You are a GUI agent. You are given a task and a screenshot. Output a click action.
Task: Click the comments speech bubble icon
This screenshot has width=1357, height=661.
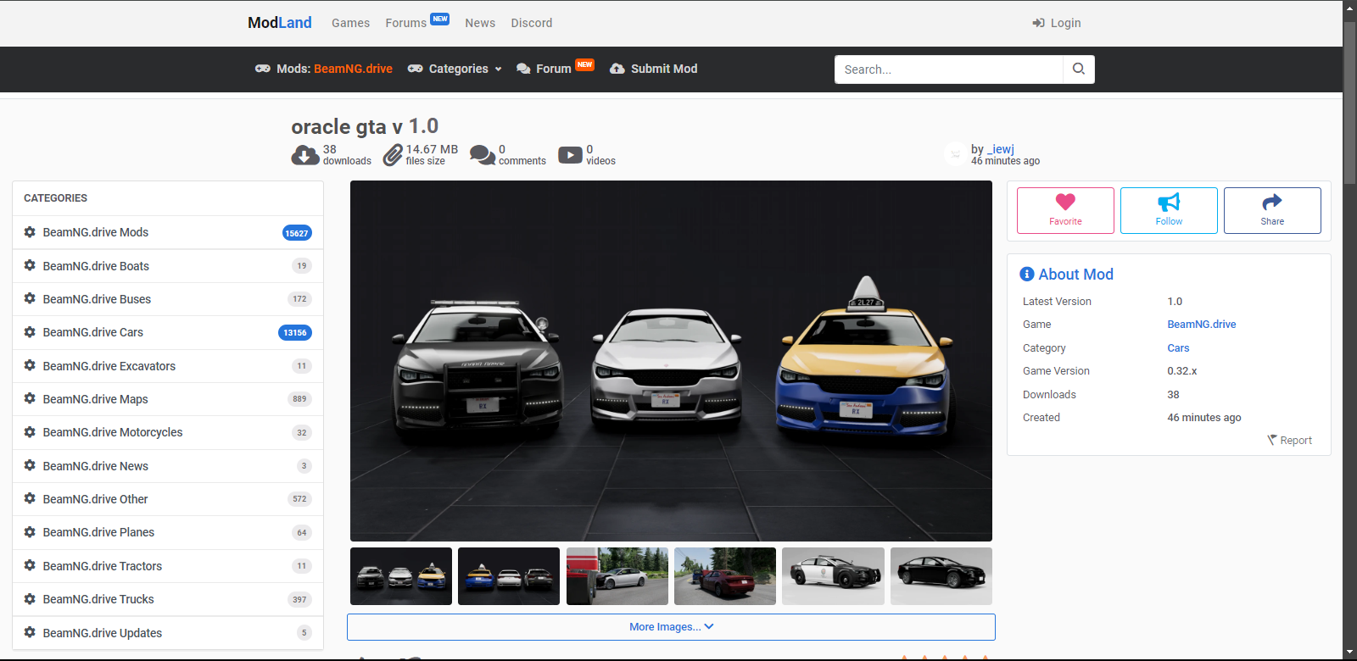[483, 155]
